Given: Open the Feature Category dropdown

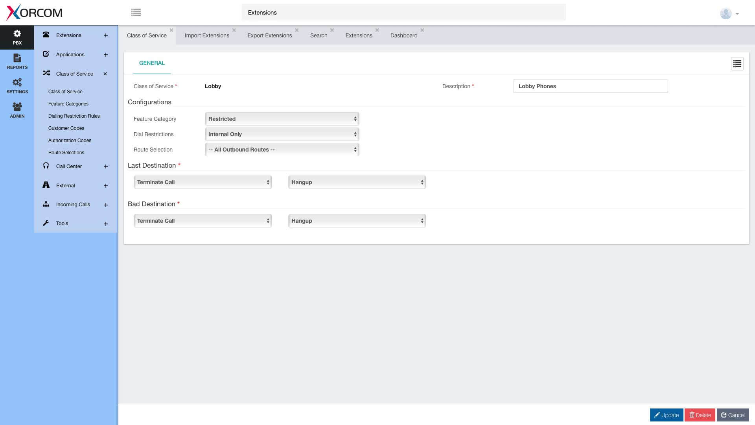Looking at the screenshot, I should point(282,119).
